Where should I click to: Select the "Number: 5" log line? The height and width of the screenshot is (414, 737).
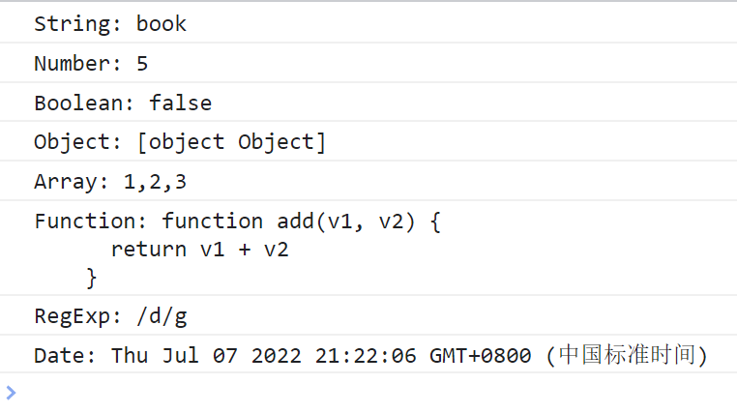point(91,64)
